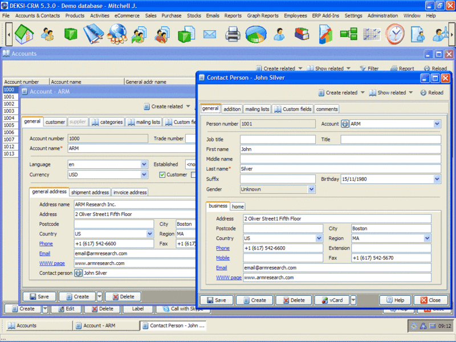The width and height of the screenshot is (456, 342).
Task: Click the printer reports toolbar icon
Action: (233, 34)
